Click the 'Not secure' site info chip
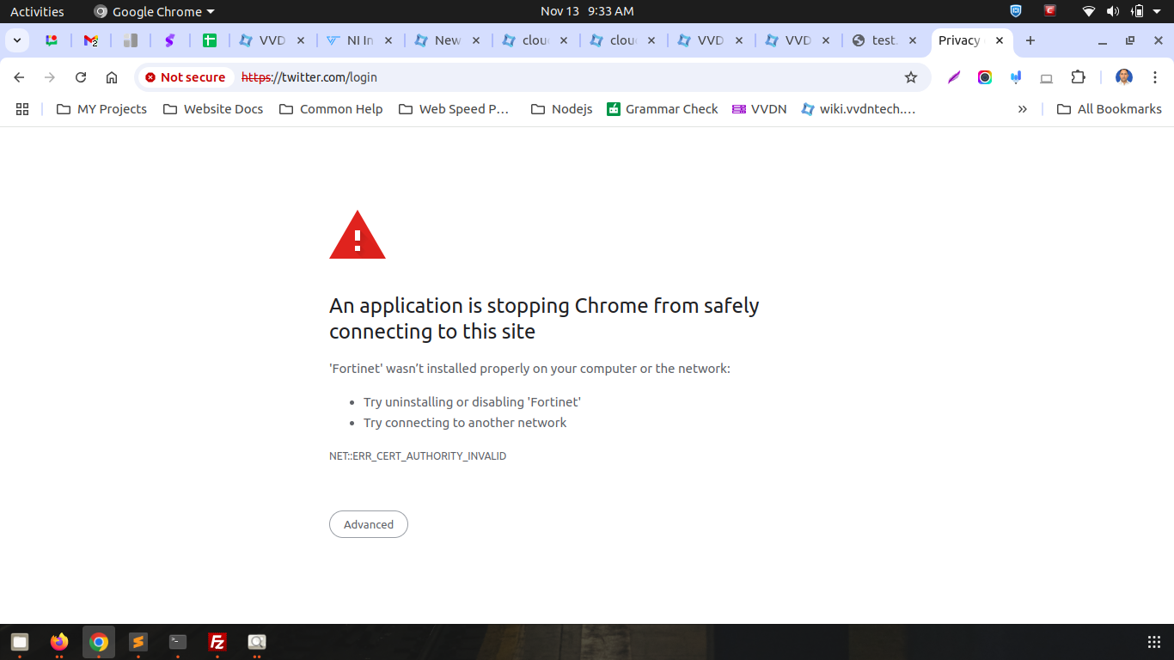Viewport: 1174px width, 660px height. 185,77
